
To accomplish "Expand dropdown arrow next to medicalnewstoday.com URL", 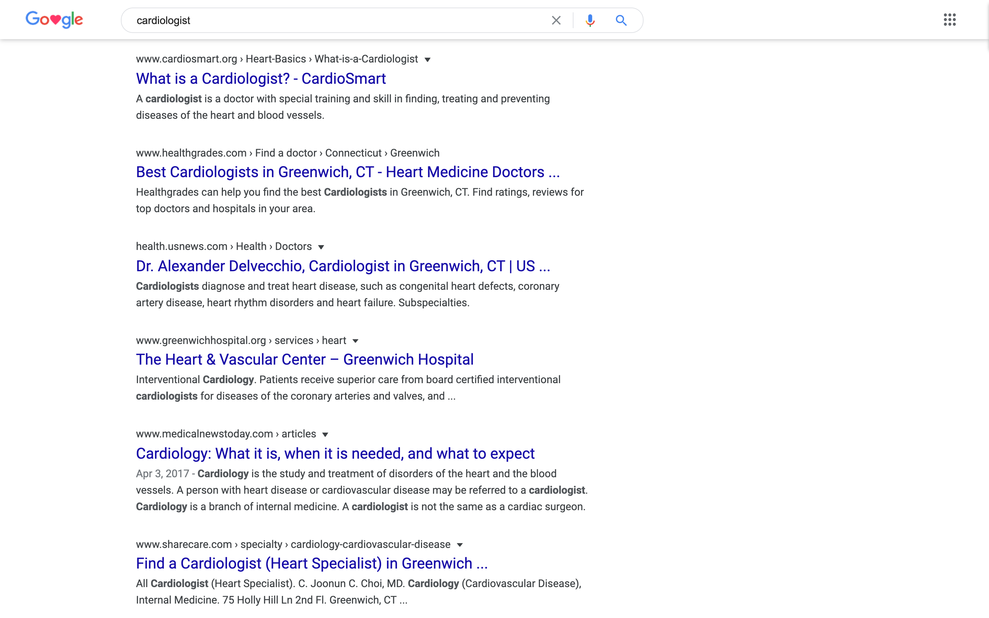I will point(325,434).
